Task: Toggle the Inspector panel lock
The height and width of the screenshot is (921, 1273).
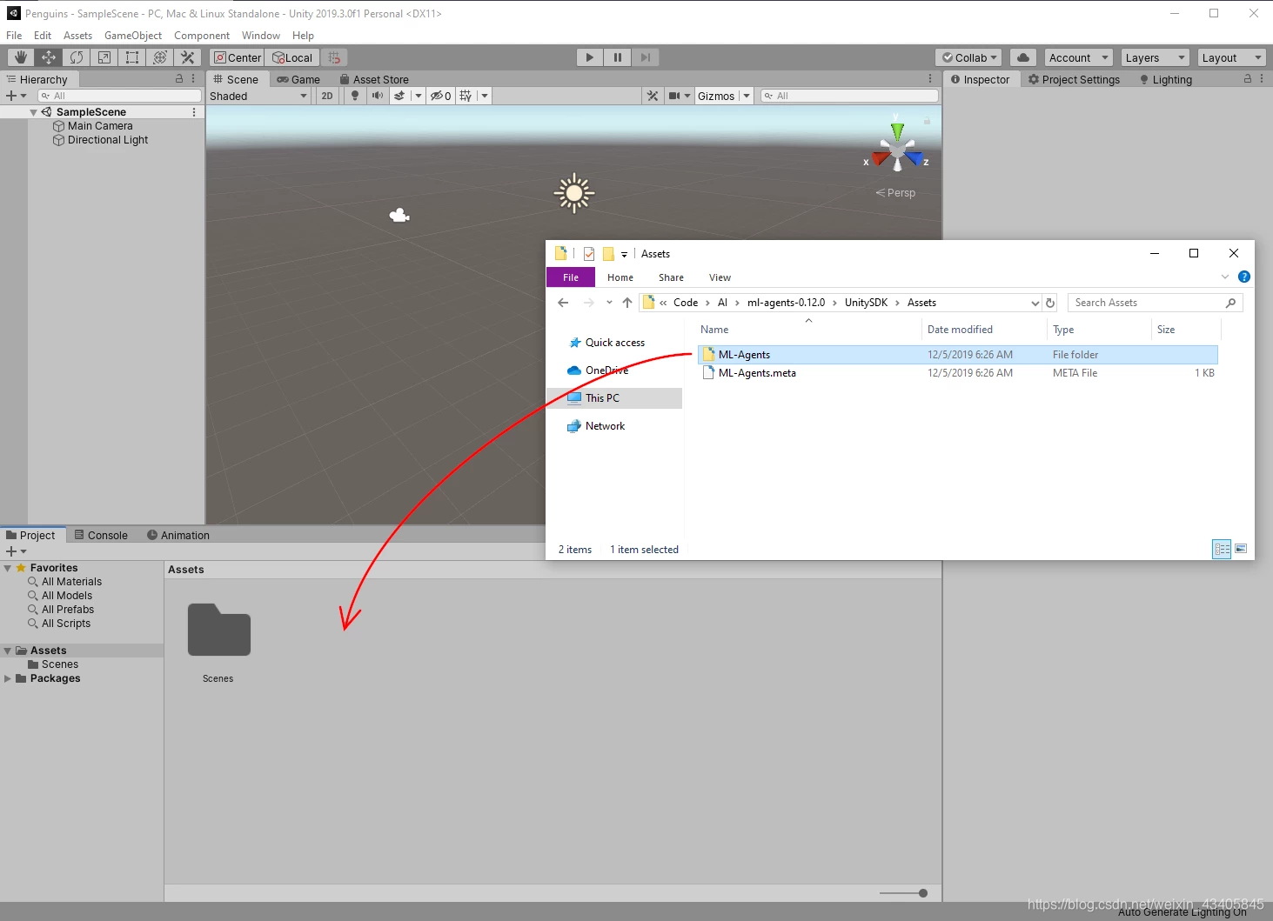Action: click(1248, 79)
